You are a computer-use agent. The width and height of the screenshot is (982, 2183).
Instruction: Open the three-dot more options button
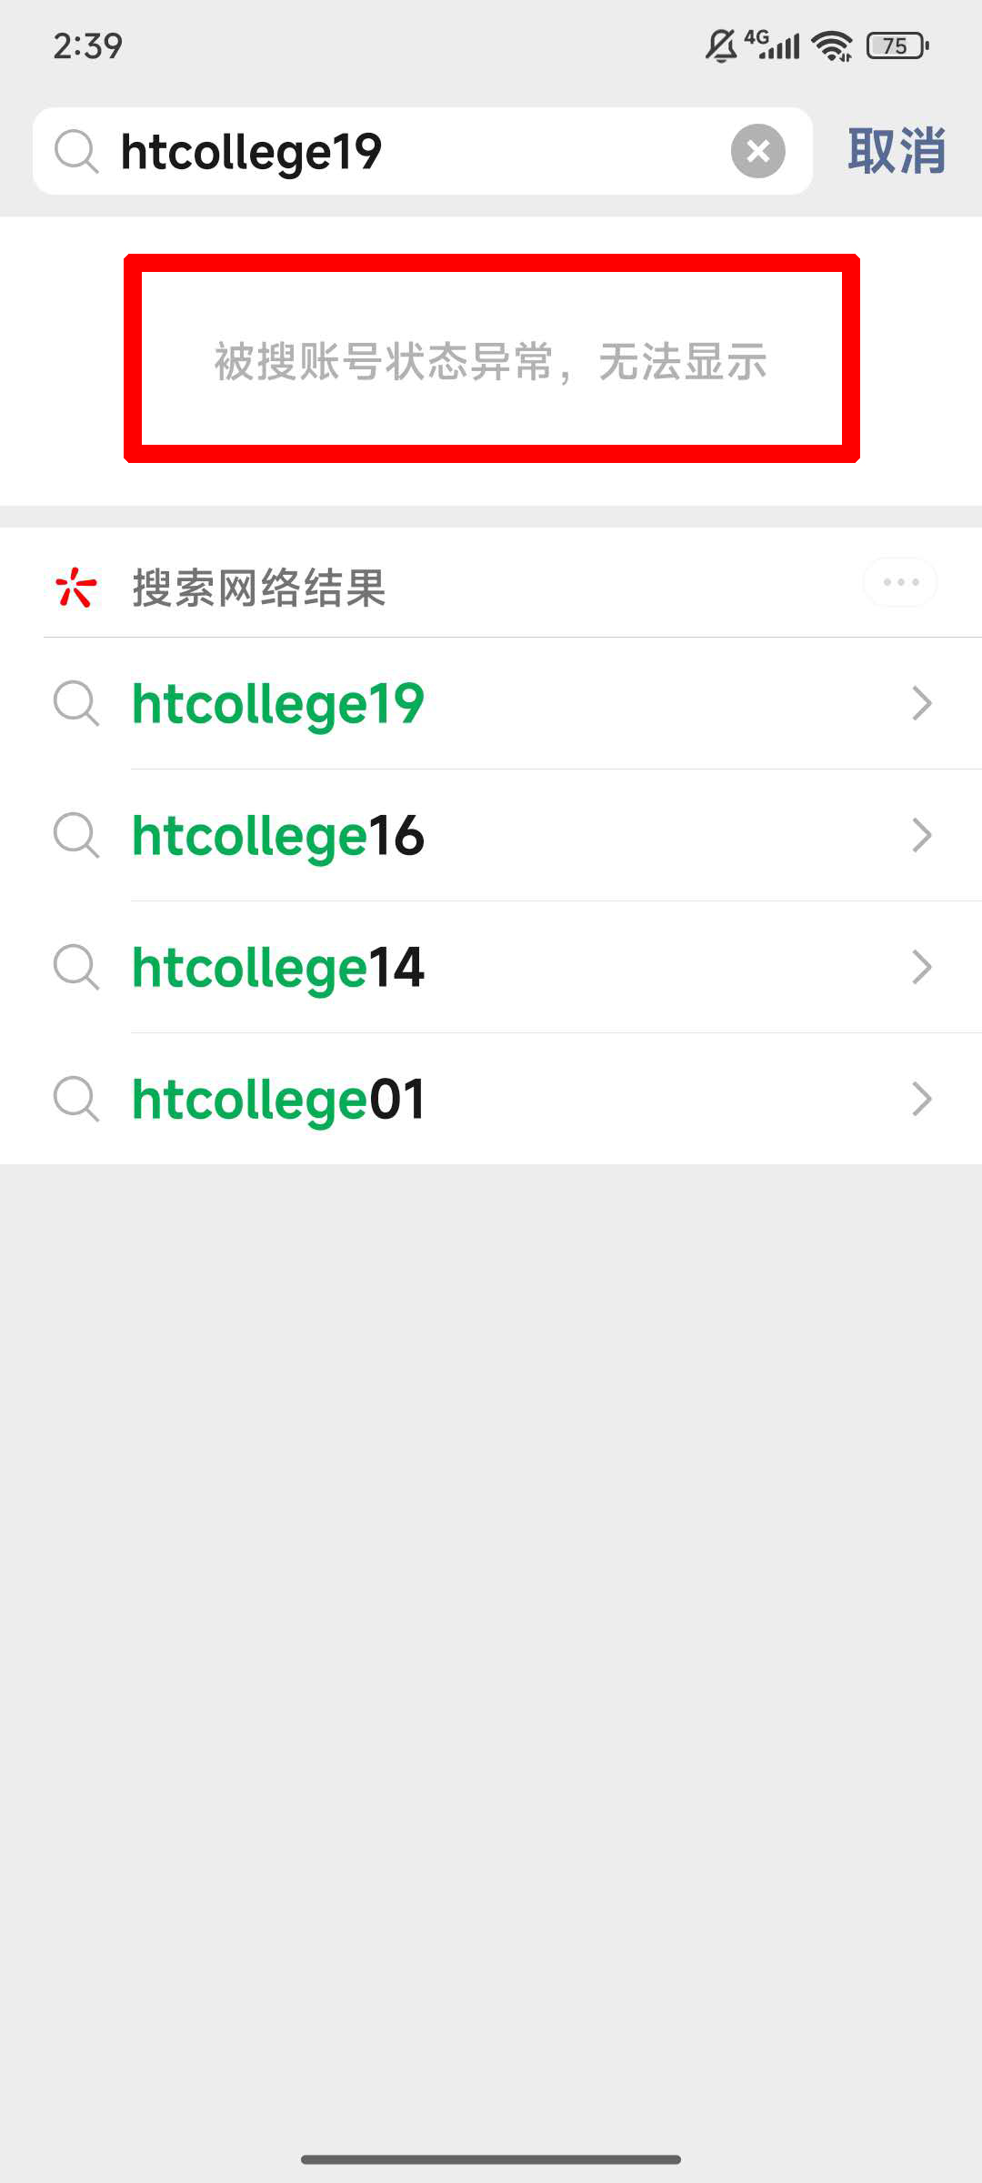point(900,582)
